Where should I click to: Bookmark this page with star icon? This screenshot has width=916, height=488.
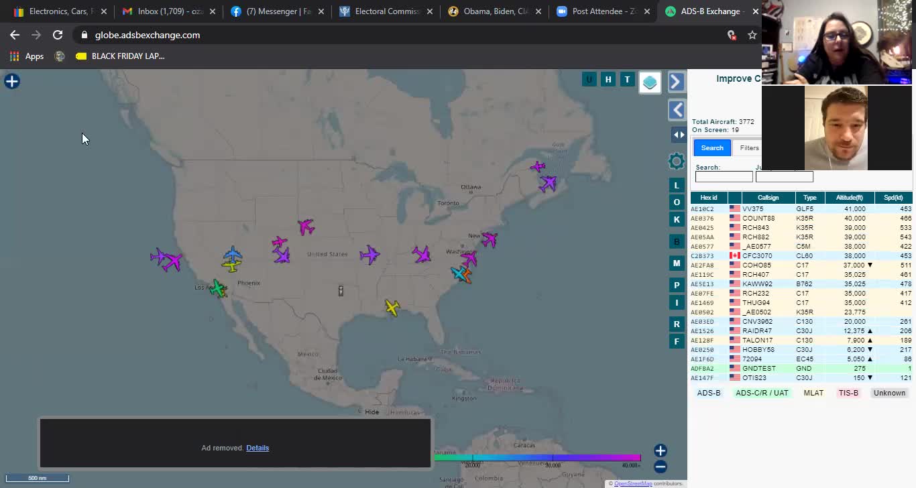click(752, 35)
